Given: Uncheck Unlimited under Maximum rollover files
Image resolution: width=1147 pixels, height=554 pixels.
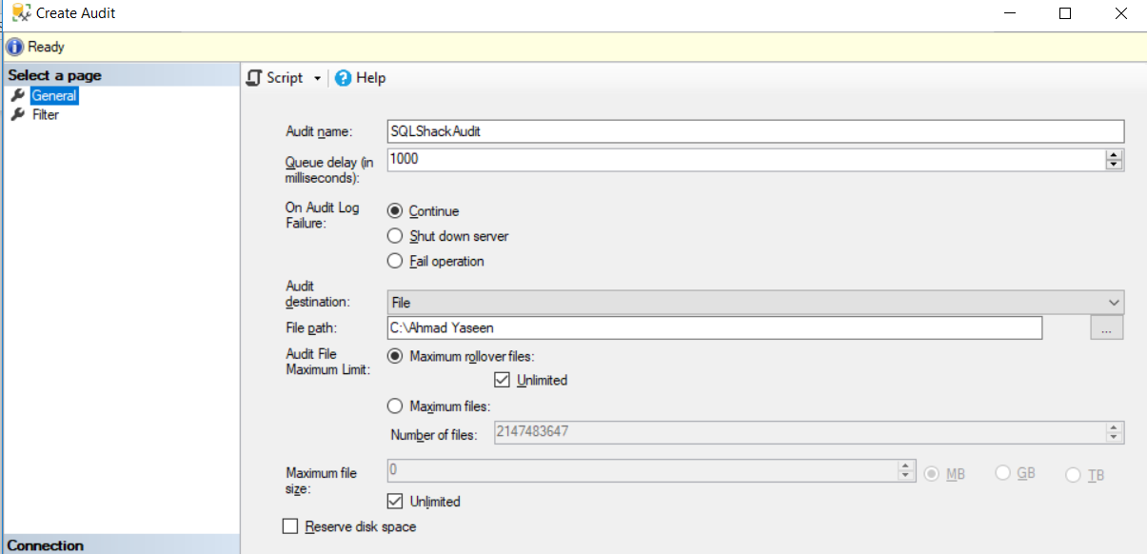Looking at the screenshot, I should (x=503, y=380).
